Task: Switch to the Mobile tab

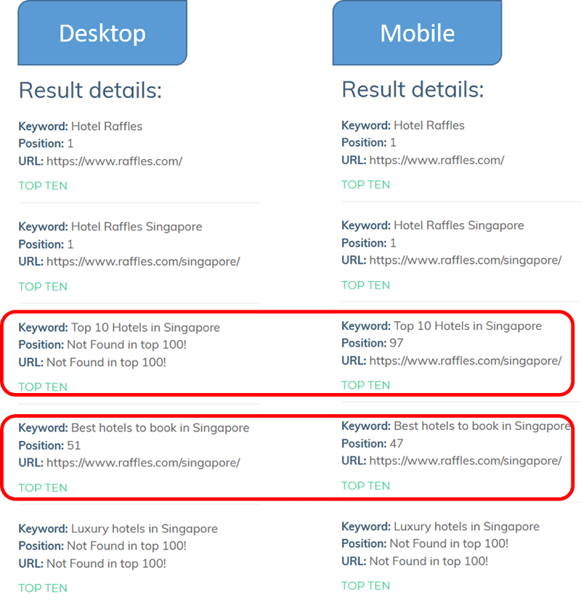Action: point(418,33)
